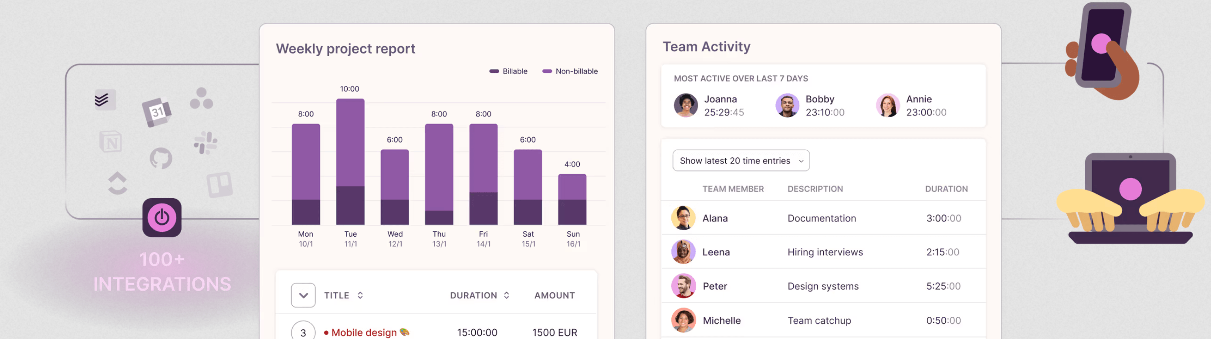Click the Hiring interviews description
The width and height of the screenshot is (1211, 339).
pyautogui.click(x=825, y=252)
